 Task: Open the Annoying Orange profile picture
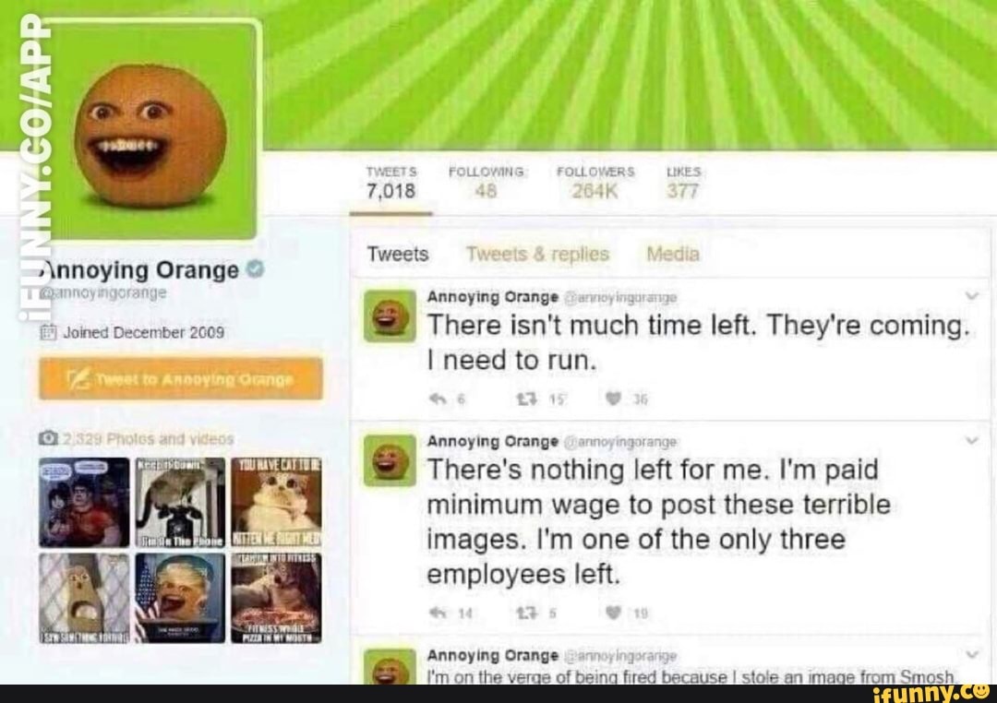coord(151,132)
